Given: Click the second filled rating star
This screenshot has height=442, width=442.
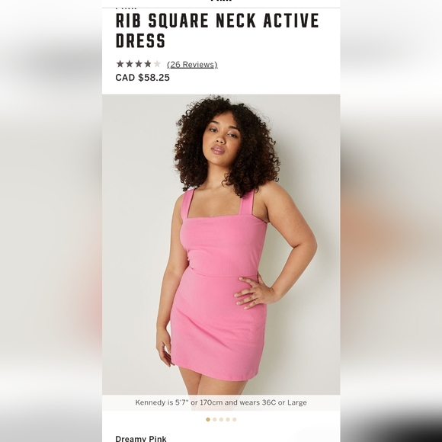Looking at the screenshot, I should point(130,64).
